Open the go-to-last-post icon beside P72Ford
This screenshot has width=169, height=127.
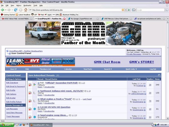[x=145, y=86]
